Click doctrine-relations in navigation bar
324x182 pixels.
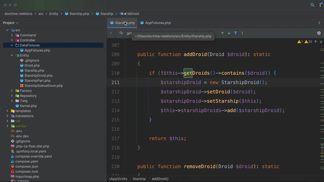tap(18, 14)
